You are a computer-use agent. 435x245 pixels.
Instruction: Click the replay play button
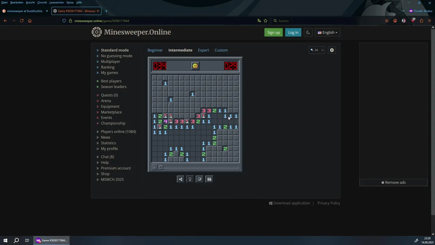(x=155, y=167)
